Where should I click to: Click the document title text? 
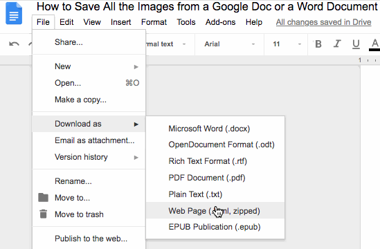pyautogui.click(x=207, y=6)
